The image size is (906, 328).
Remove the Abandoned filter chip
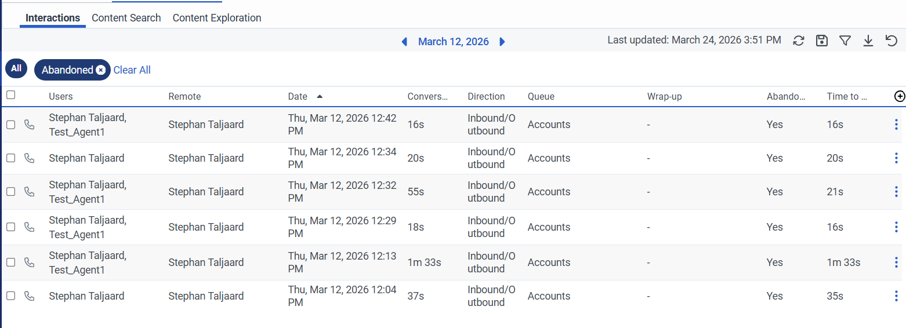click(x=101, y=70)
